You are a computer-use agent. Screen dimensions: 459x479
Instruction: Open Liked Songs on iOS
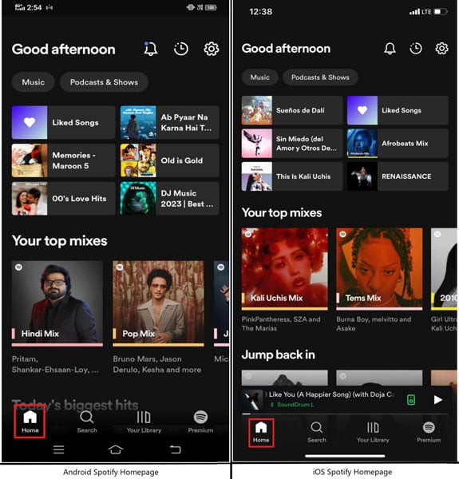click(x=398, y=110)
